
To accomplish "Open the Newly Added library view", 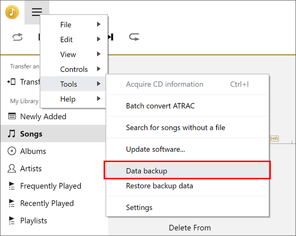I will (x=43, y=117).
